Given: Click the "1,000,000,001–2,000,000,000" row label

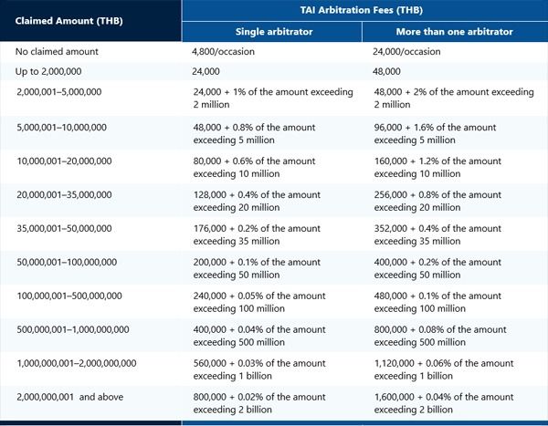Looking at the screenshot, I should pos(77,363).
